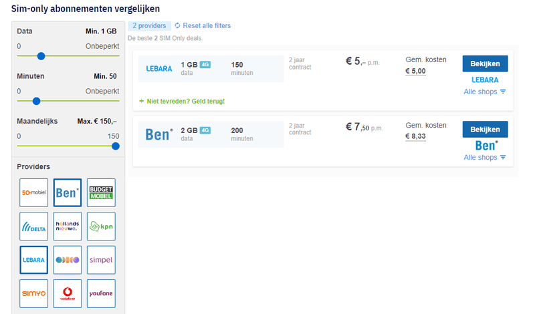This screenshot has height=314, width=535.
Task: Toggle the KPN provider filter
Action: [x=101, y=226]
